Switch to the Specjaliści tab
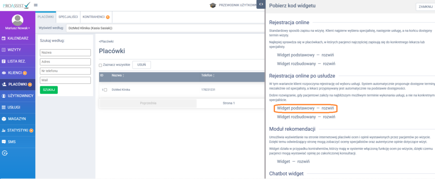Viewport: 435px width, 179px height. (x=68, y=17)
